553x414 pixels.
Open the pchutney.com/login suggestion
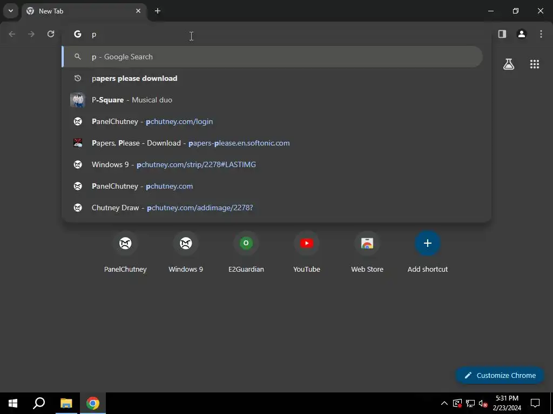pos(272,121)
